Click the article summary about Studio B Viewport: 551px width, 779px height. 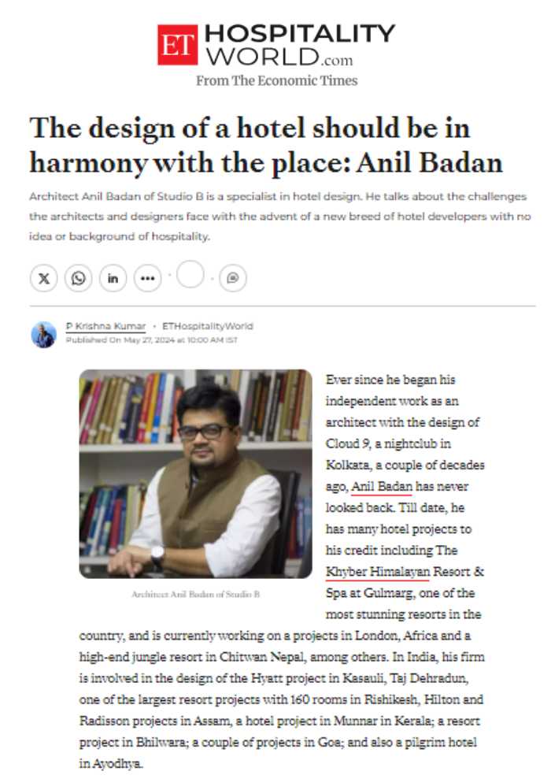point(280,216)
